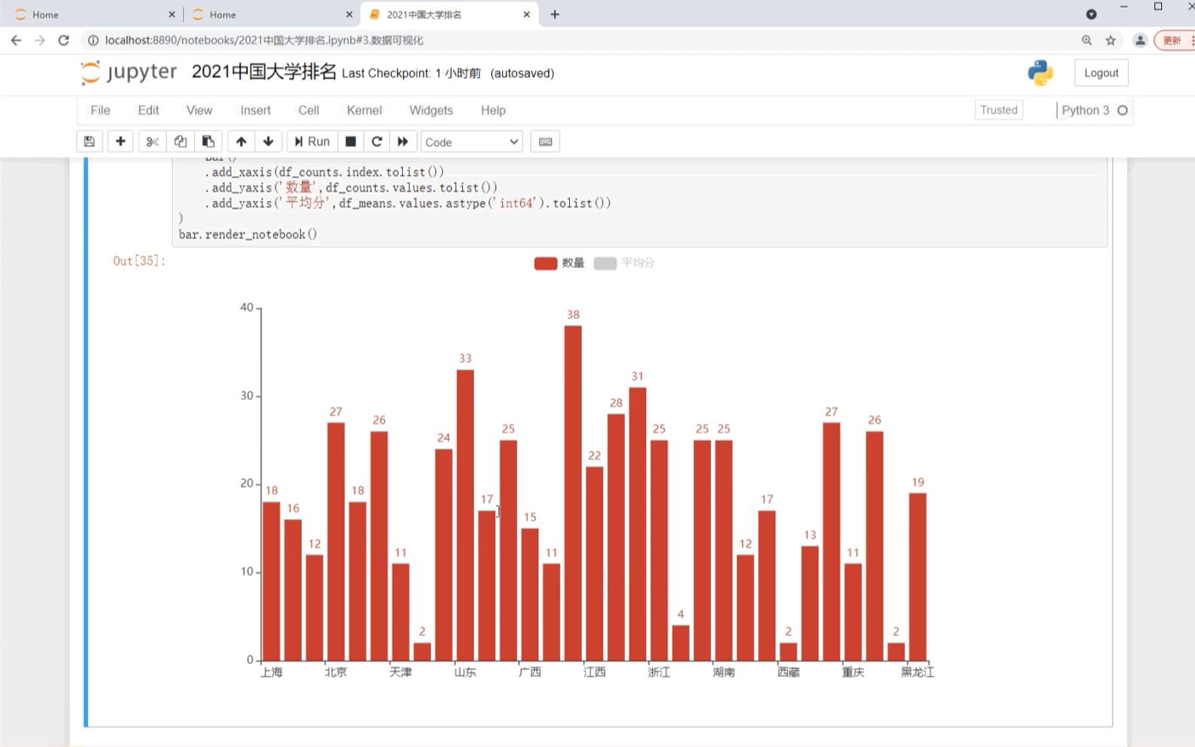The height and width of the screenshot is (747, 1195).
Task: Click the bar labeled 31
Action: coord(638,524)
